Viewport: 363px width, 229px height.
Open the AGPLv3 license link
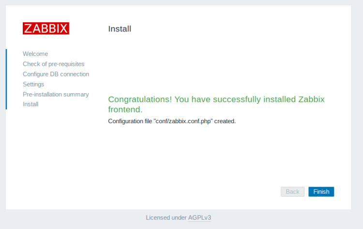tap(199, 218)
